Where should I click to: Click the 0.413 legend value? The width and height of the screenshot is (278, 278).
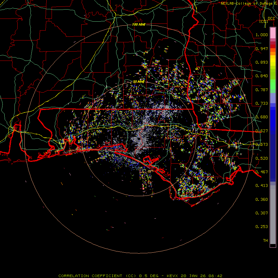[262, 186]
